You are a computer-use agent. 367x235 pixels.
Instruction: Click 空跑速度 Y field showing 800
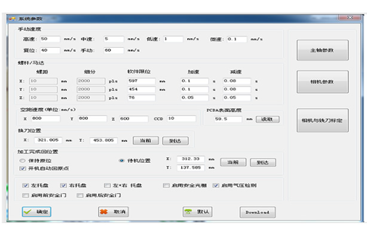93,118
